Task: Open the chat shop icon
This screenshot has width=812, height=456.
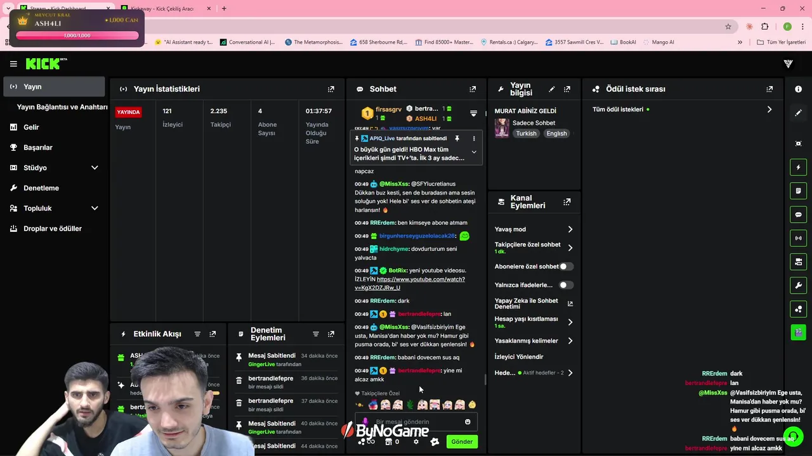Action: (388, 441)
